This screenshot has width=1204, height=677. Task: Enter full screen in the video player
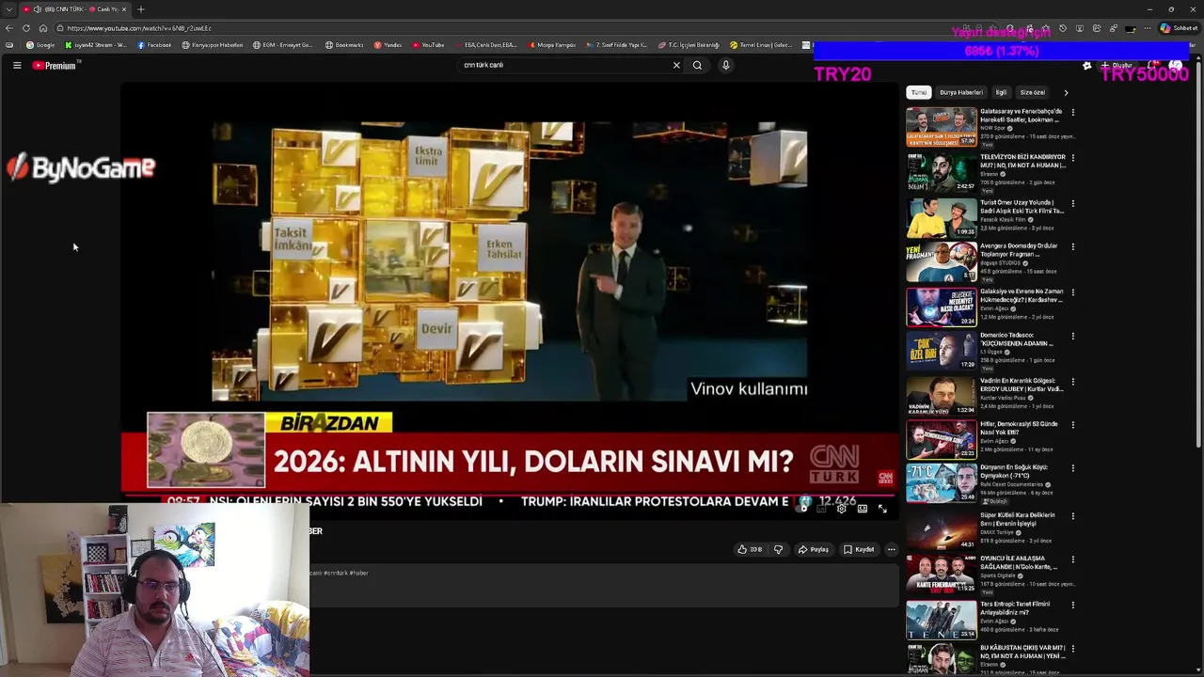coord(882,508)
